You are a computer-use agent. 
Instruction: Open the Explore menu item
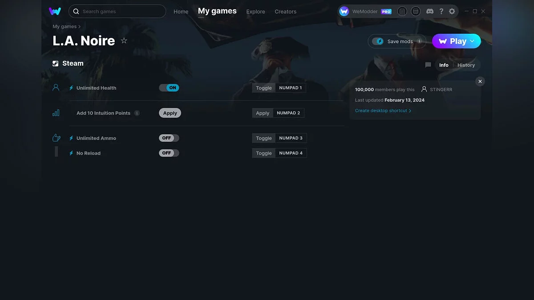(x=255, y=12)
